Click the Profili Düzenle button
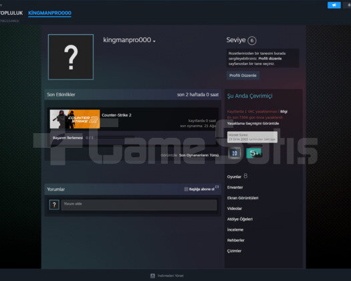The width and height of the screenshot is (351, 281). 243,76
